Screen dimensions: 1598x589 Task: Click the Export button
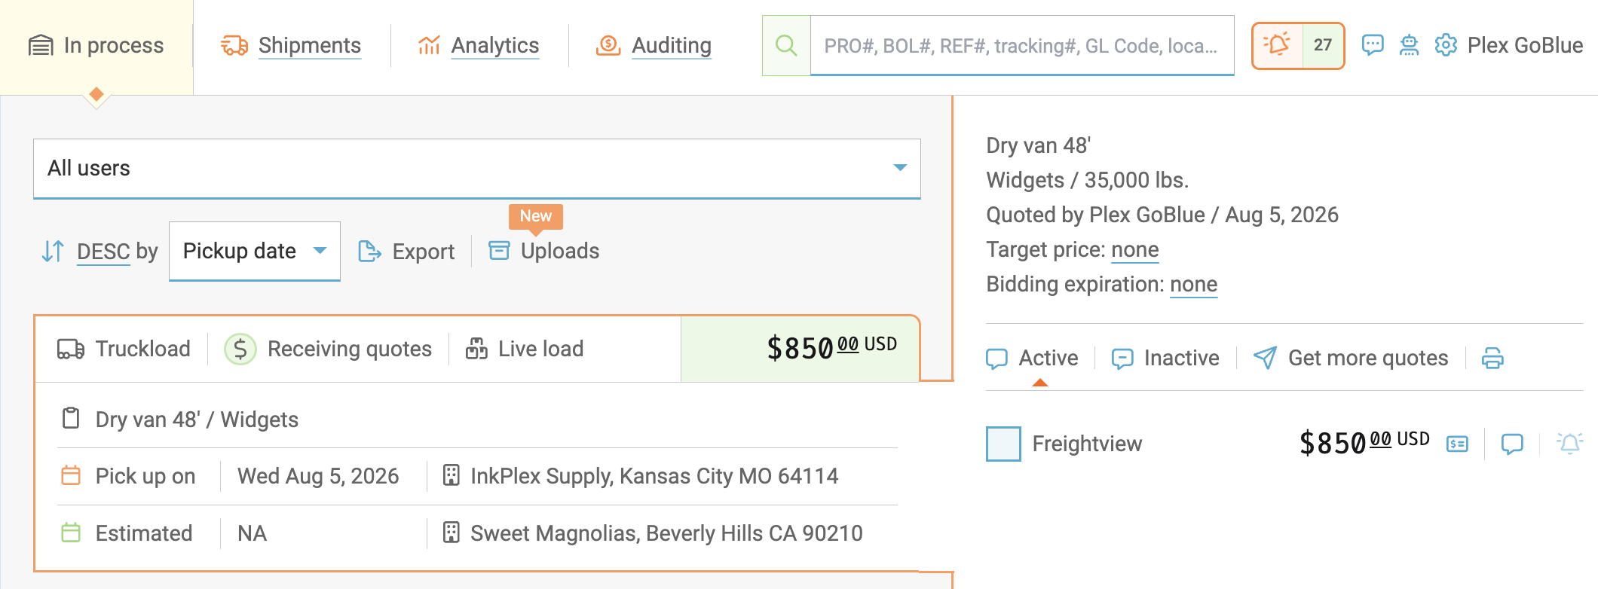pyautogui.click(x=407, y=252)
